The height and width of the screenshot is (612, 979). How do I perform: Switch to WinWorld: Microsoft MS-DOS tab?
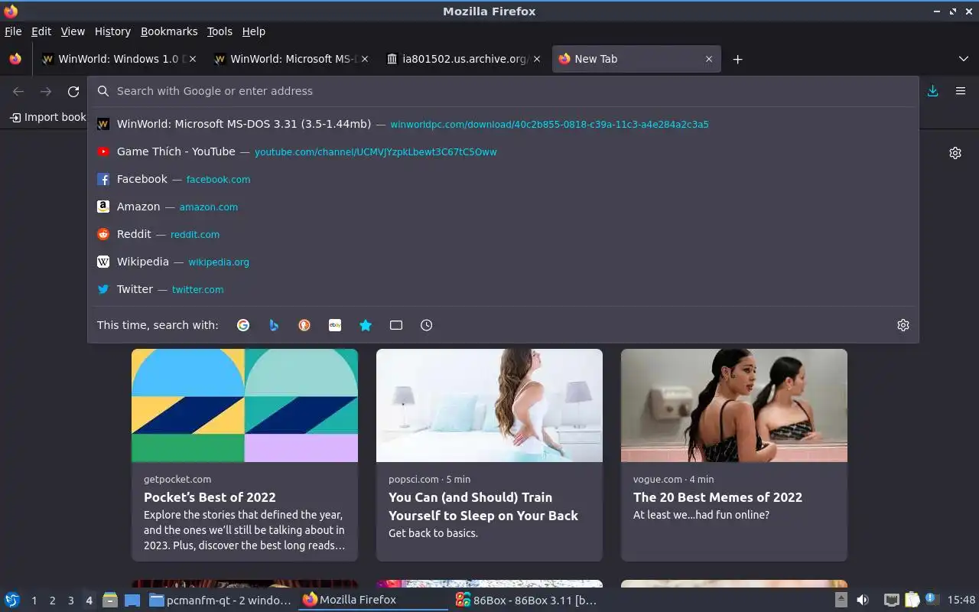292,59
